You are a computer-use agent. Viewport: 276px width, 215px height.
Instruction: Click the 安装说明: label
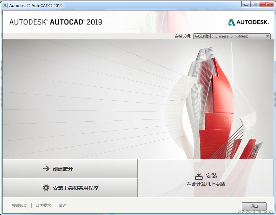point(183,36)
